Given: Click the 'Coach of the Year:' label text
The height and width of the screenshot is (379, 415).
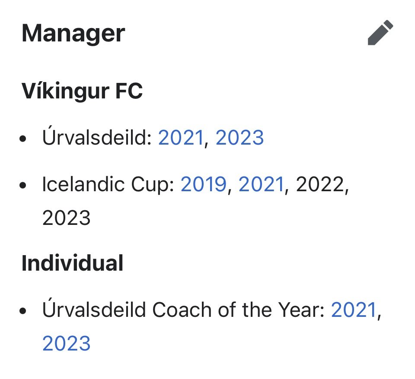Looking at the screenshot, I should coord(239,310).
